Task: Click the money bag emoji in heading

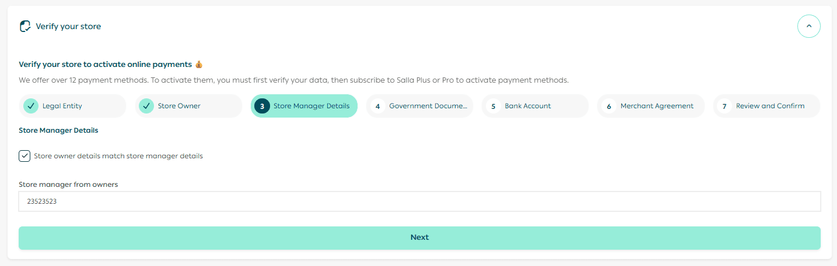Action: coord(199,65)
